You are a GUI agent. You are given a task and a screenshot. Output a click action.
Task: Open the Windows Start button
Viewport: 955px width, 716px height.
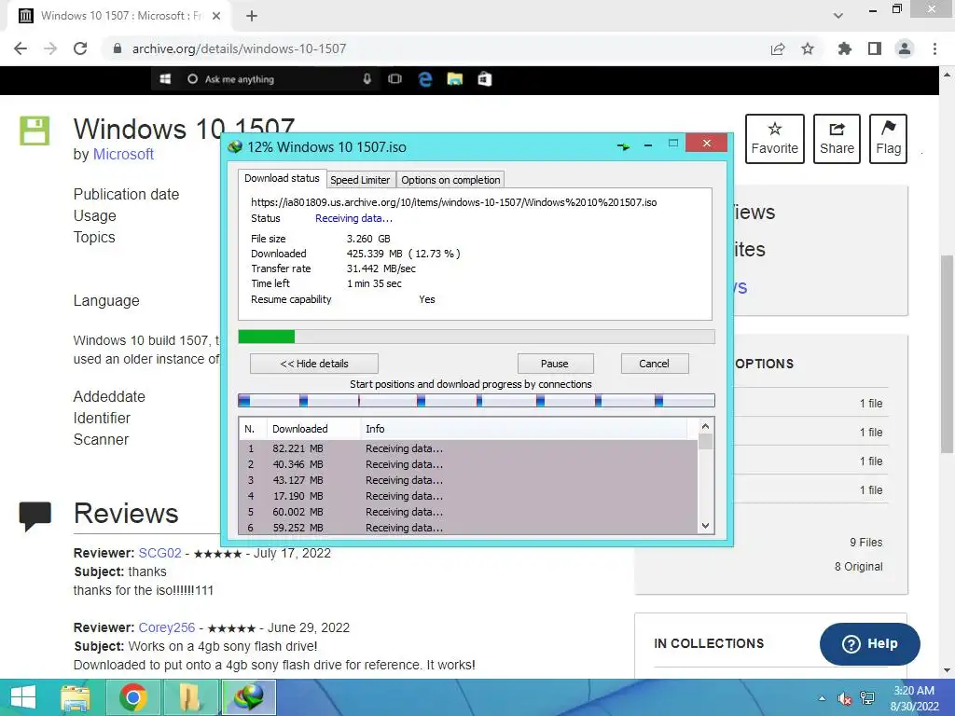[23, 697]
